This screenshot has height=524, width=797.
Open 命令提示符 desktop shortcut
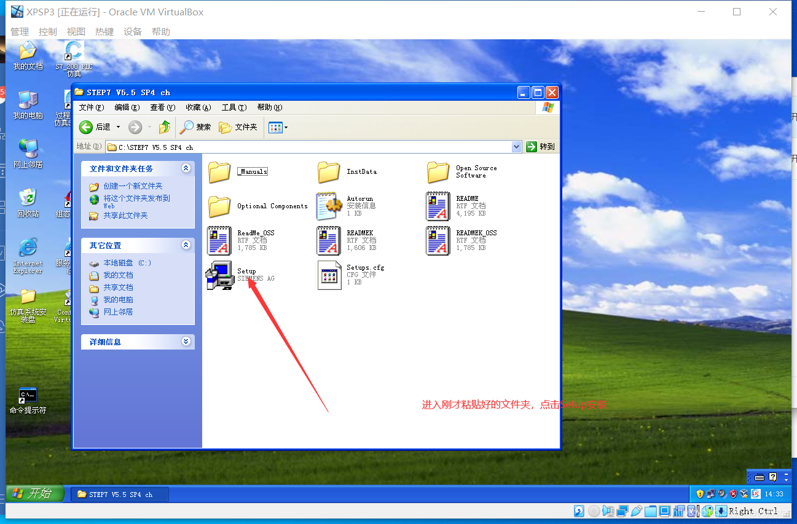coord(28,401)
